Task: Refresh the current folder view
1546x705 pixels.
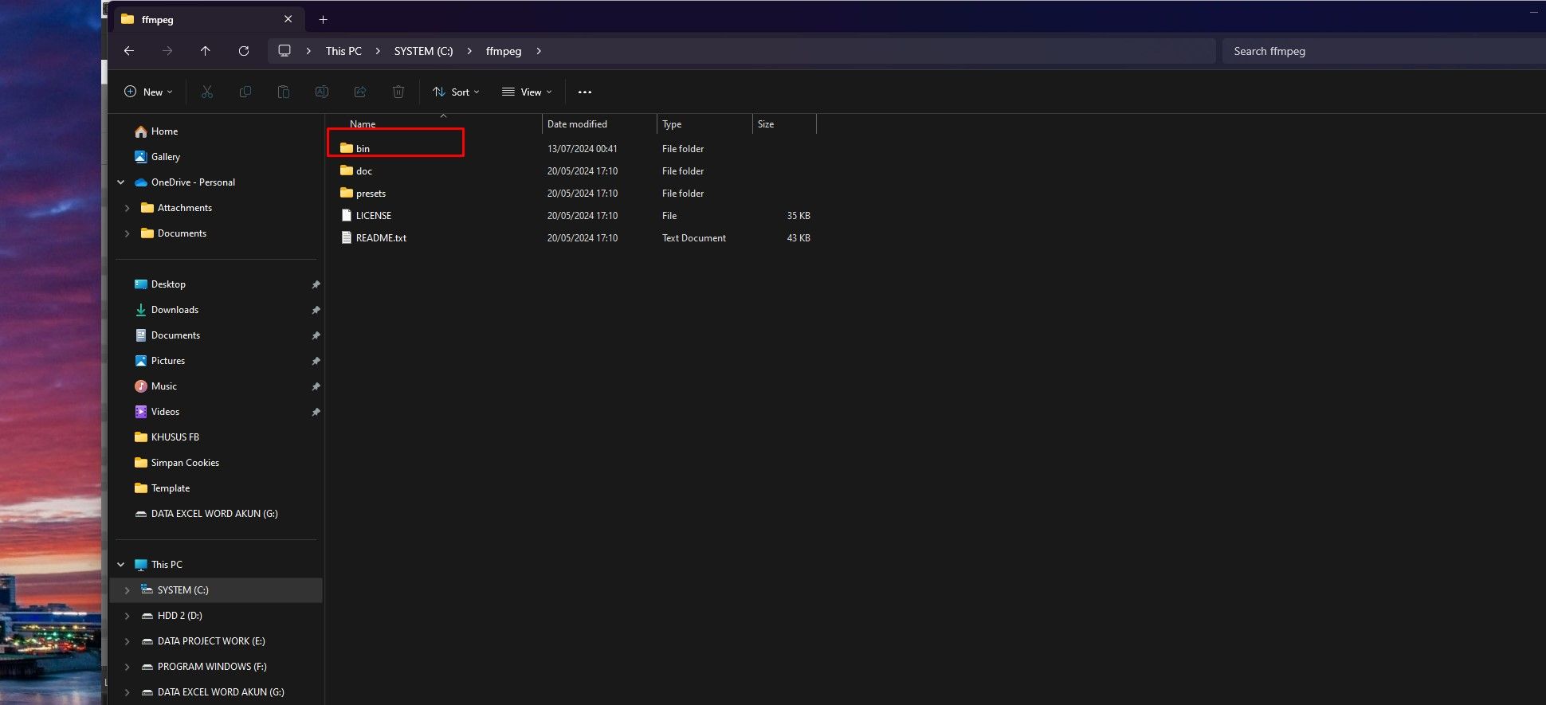Action: 244,51
